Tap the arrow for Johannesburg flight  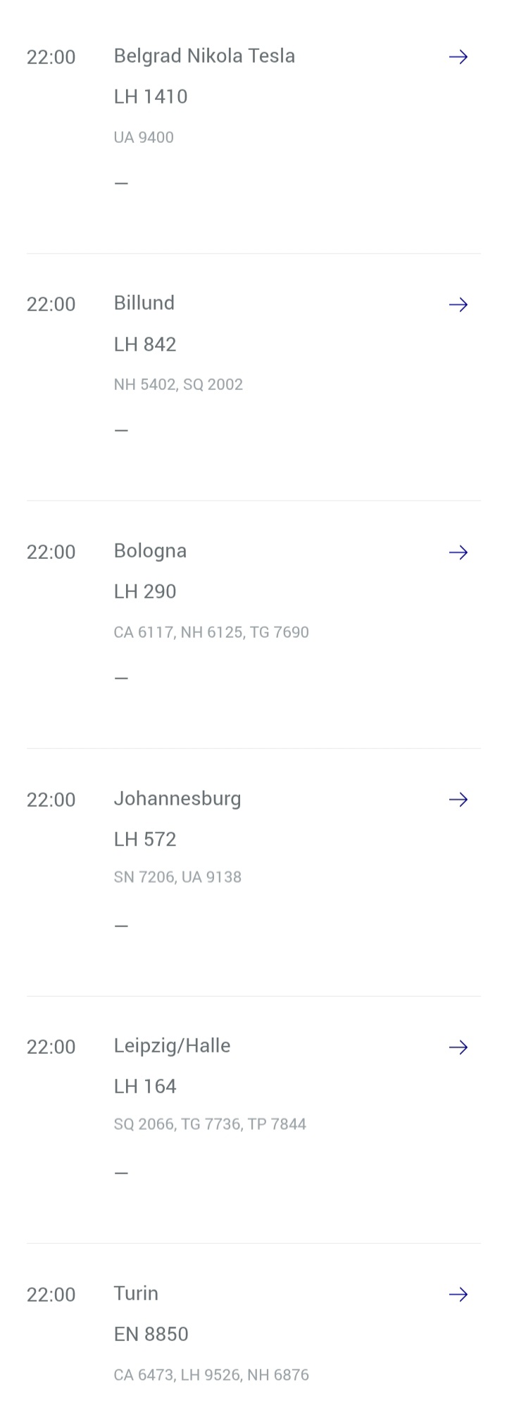[x=458, y=799]
